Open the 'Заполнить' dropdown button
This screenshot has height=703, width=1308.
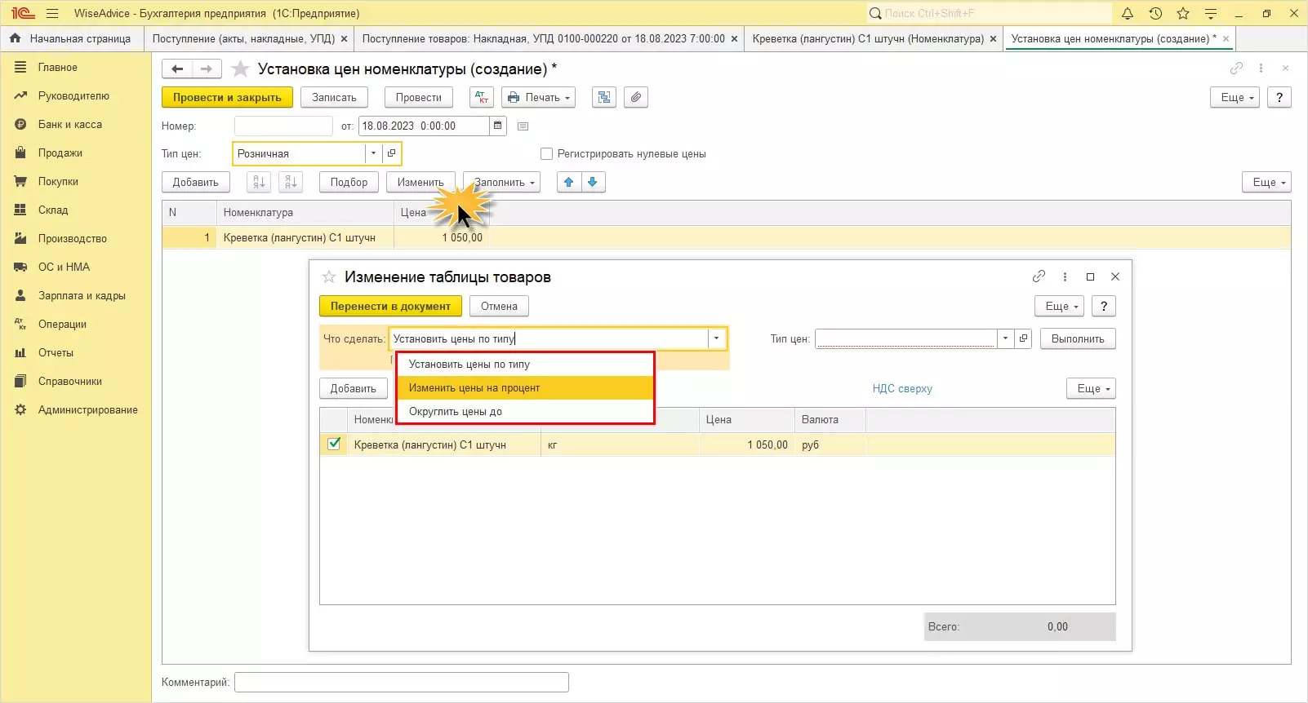point(503,182)
